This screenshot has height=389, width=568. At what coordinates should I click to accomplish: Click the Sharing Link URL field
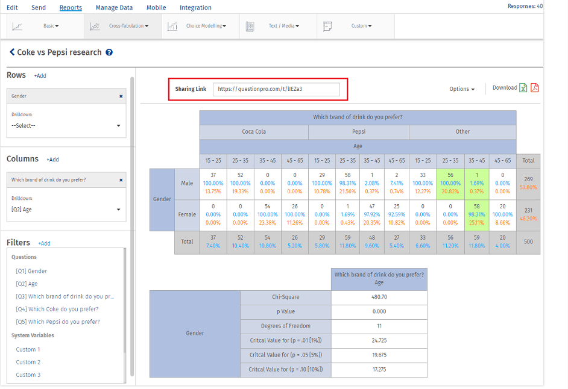[x=276, y=89]
